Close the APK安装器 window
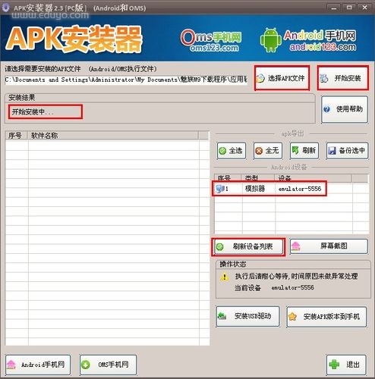The image size is (375, 379). pos(364,8)
